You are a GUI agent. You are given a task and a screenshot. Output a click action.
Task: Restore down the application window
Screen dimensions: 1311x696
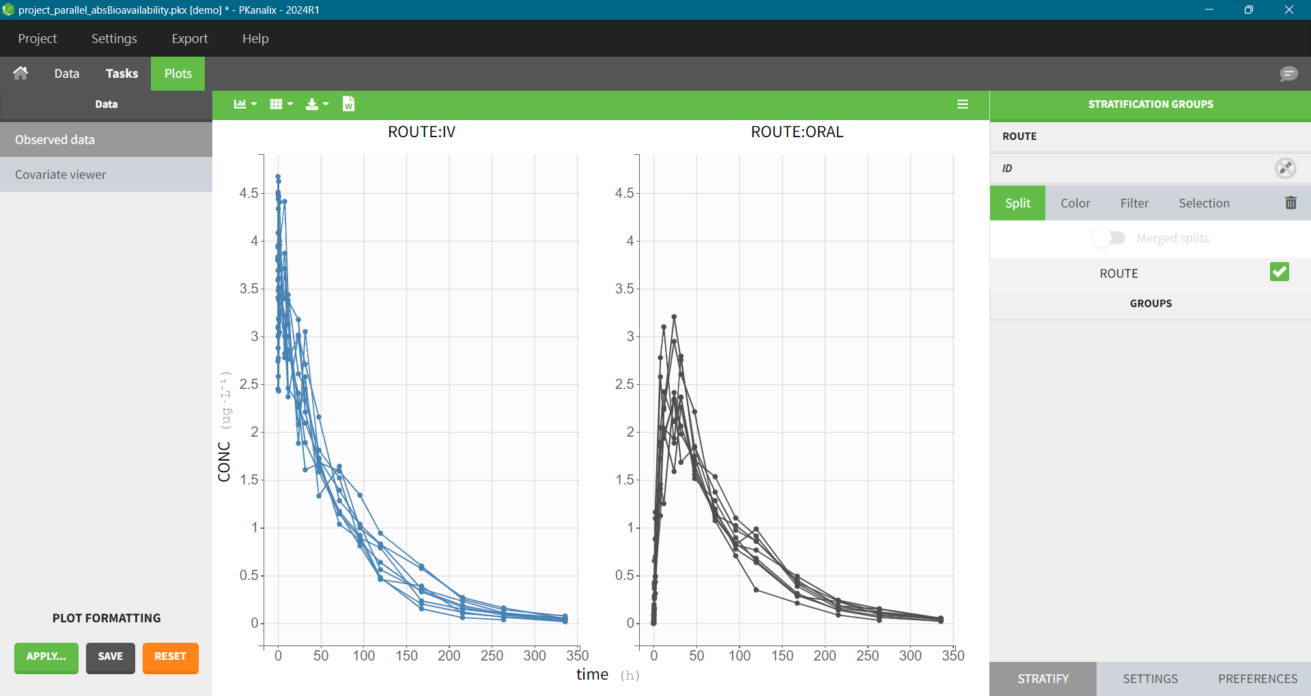[1248, 10]
